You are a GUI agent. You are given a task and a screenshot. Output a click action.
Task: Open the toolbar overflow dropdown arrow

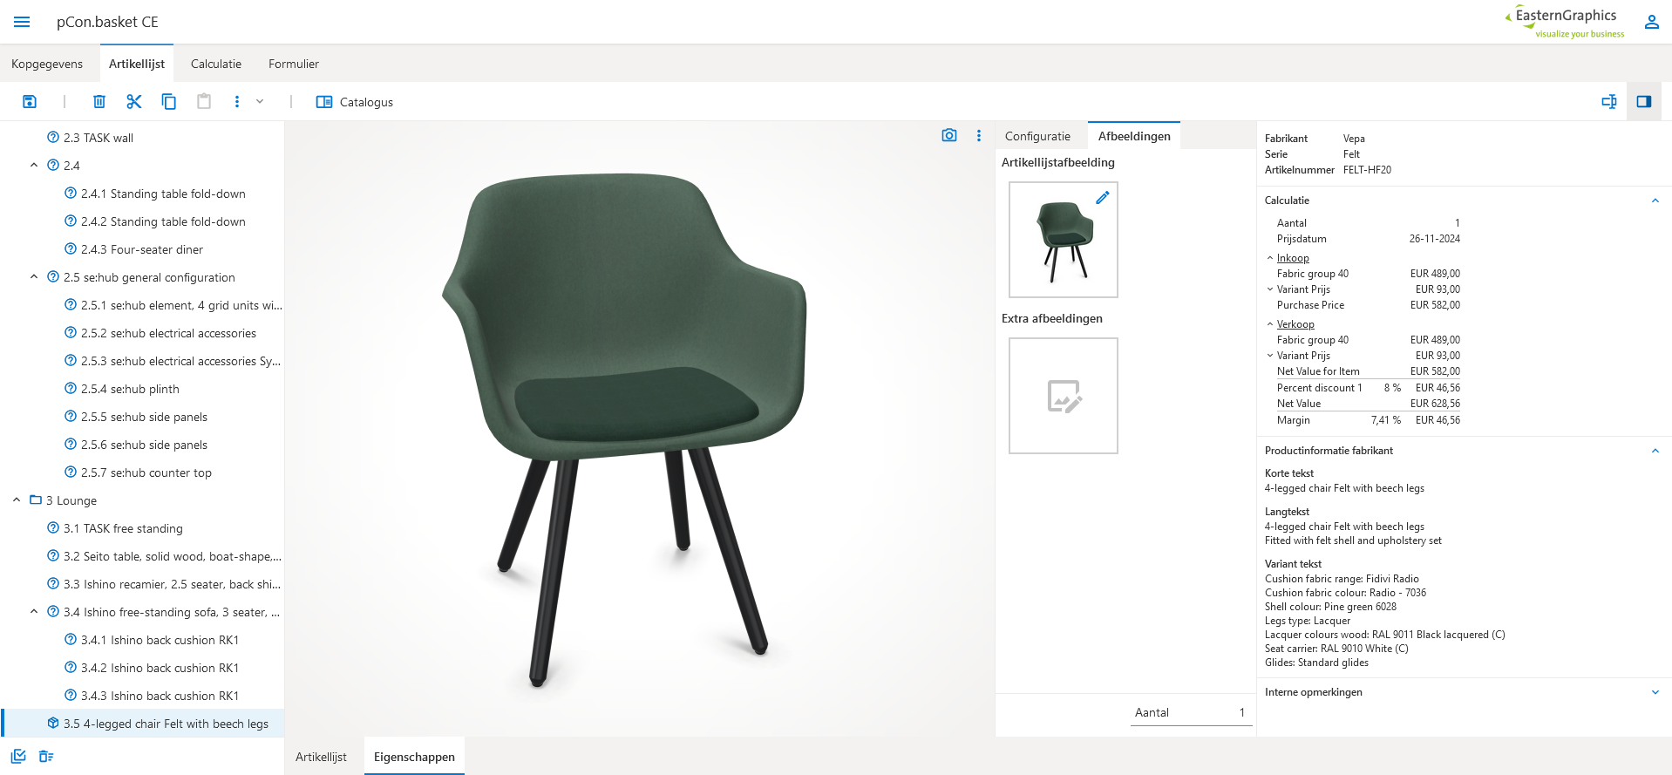260,102
